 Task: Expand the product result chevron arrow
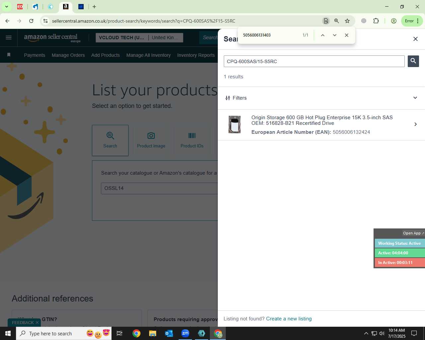point(415,124)
